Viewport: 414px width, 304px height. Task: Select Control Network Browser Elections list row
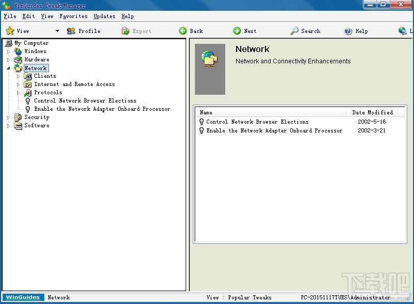300,122
